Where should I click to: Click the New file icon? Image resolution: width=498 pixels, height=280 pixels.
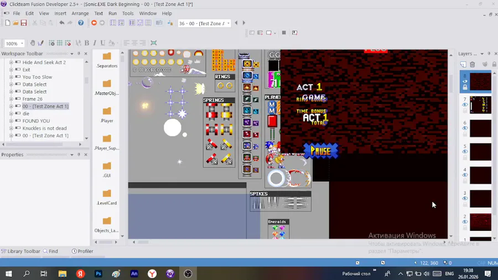click(x=8, y=23)
